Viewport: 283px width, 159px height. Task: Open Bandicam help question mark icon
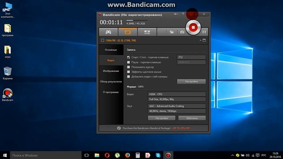pos(183,14)
